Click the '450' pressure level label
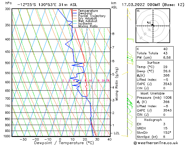 coord(8,52)
